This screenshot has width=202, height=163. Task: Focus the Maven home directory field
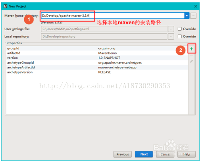113,16
